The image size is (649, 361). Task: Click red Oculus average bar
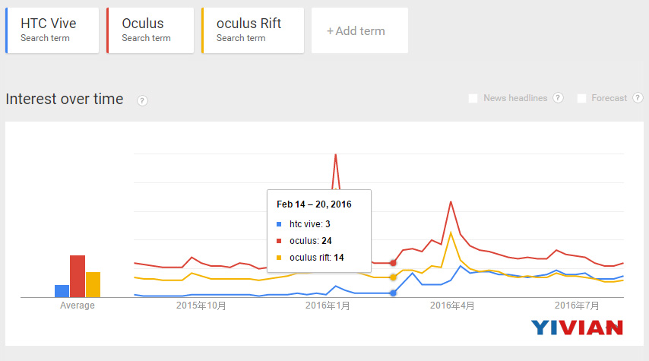point(78,276)
